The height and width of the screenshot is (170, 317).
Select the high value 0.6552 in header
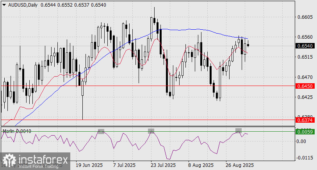coord(65,5)
